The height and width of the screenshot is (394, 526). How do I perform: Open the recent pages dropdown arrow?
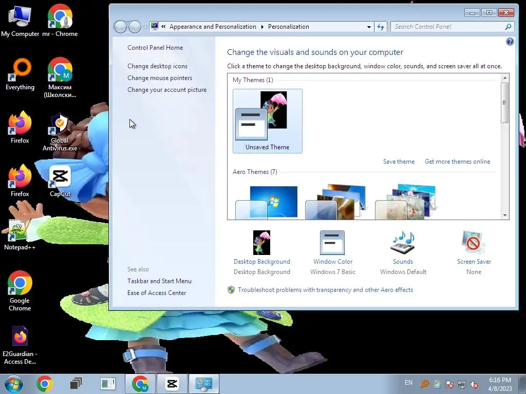point(145,27)
